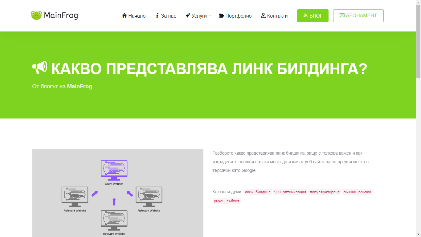Select the популяризиране keyword tag
Screen dimensions: 421x237
coord(325,192)
